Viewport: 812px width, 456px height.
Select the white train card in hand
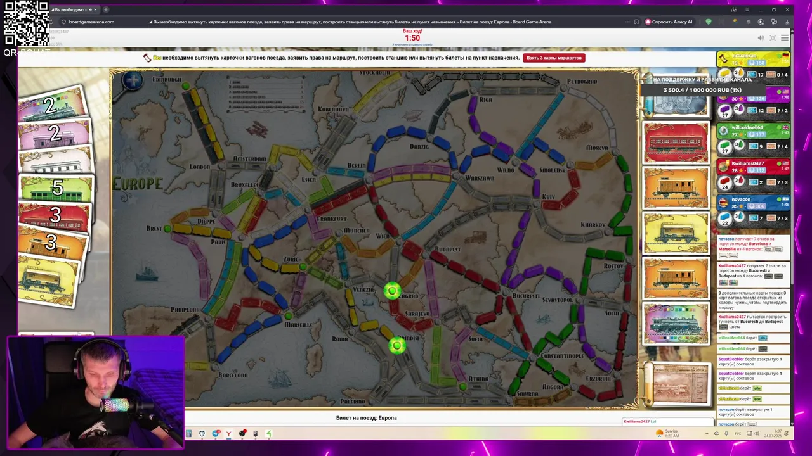pos(56,161)
